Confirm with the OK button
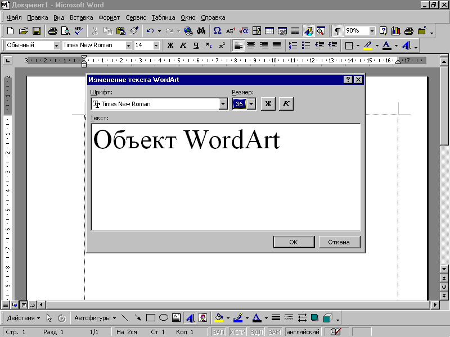The width and height of the screenshot is (450, 337). click(294, 242)
